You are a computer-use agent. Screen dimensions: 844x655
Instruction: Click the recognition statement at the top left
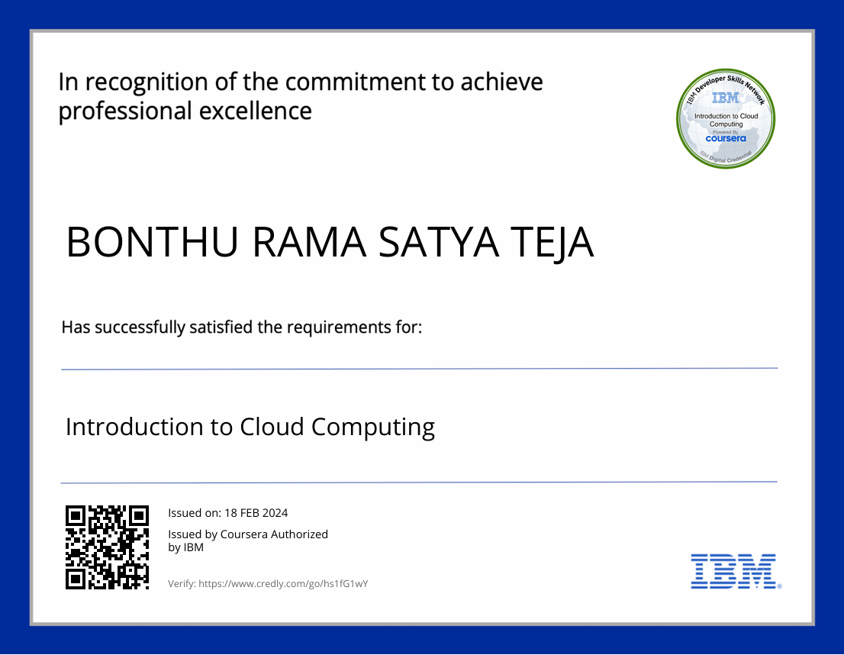coord(301,95)
